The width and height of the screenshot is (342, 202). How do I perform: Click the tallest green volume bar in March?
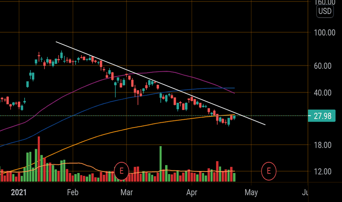161,164
